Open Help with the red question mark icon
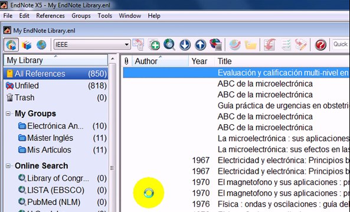The height and width of the screenshot is (212, 350). (320, 45)
